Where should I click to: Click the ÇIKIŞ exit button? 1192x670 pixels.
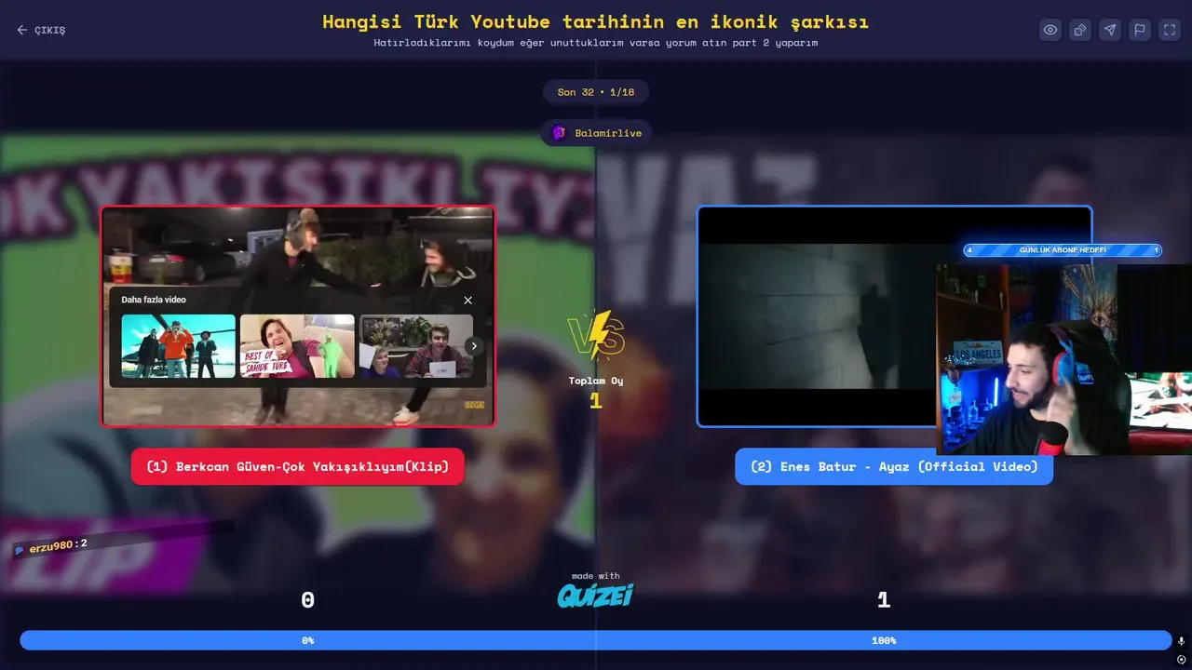pos(41,30)
